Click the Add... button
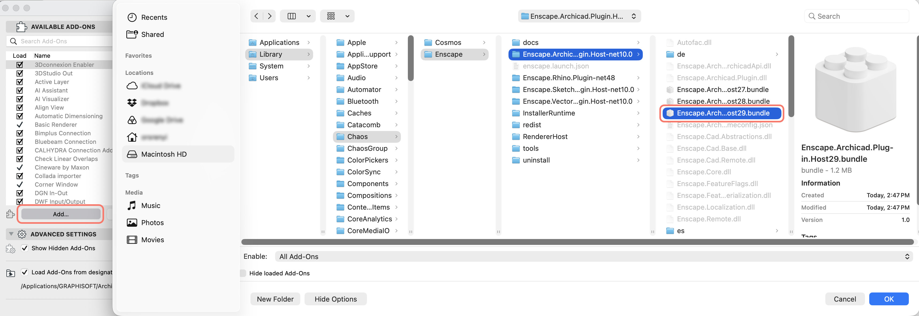Viewport: 919px width, 316px height. click(x=61, y=214)
